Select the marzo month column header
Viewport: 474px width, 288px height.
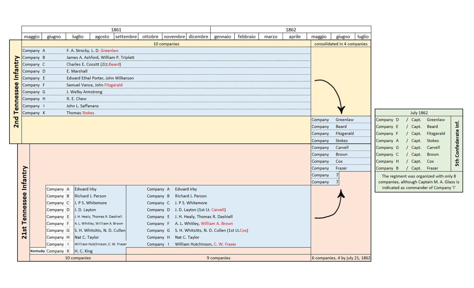pos(271,37)
